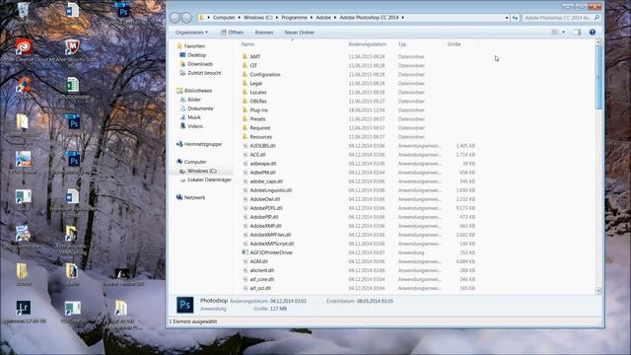
Task: Sort by the Größe column header
Action: (454, 44)
